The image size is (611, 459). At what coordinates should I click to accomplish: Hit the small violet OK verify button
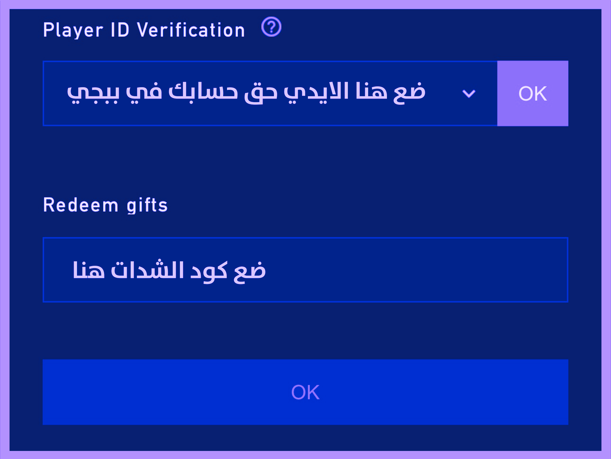[533, 93]
